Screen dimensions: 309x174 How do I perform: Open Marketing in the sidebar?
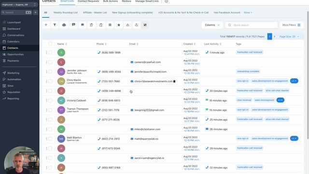[13, 73]
